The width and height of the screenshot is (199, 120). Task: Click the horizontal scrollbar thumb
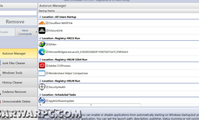pyautogui.click(x=91, y=105)
